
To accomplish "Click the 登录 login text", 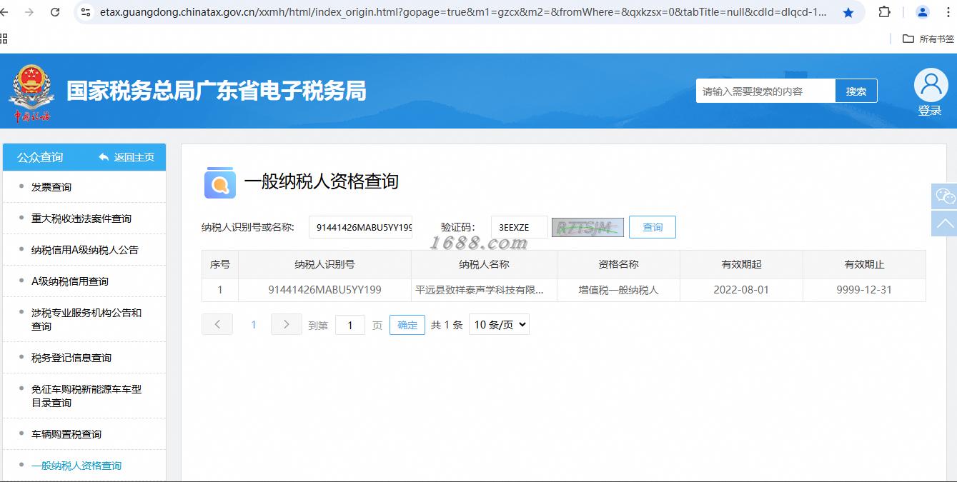I will click(930, 111).
